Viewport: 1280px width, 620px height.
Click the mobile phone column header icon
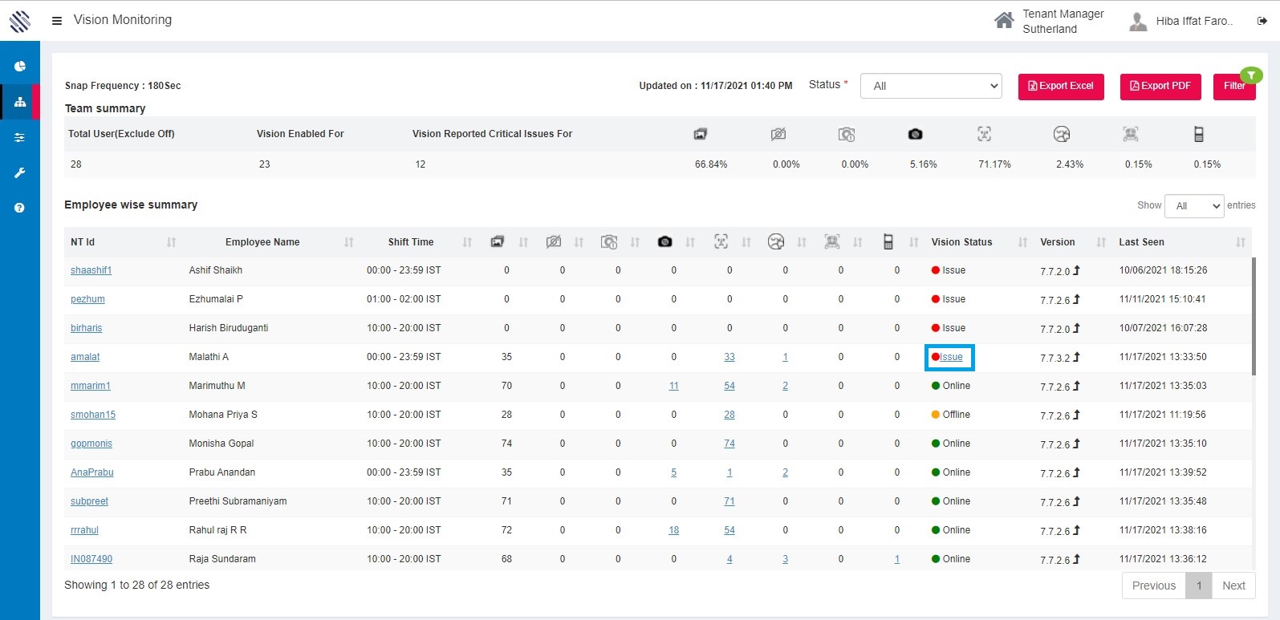[888, 241]
